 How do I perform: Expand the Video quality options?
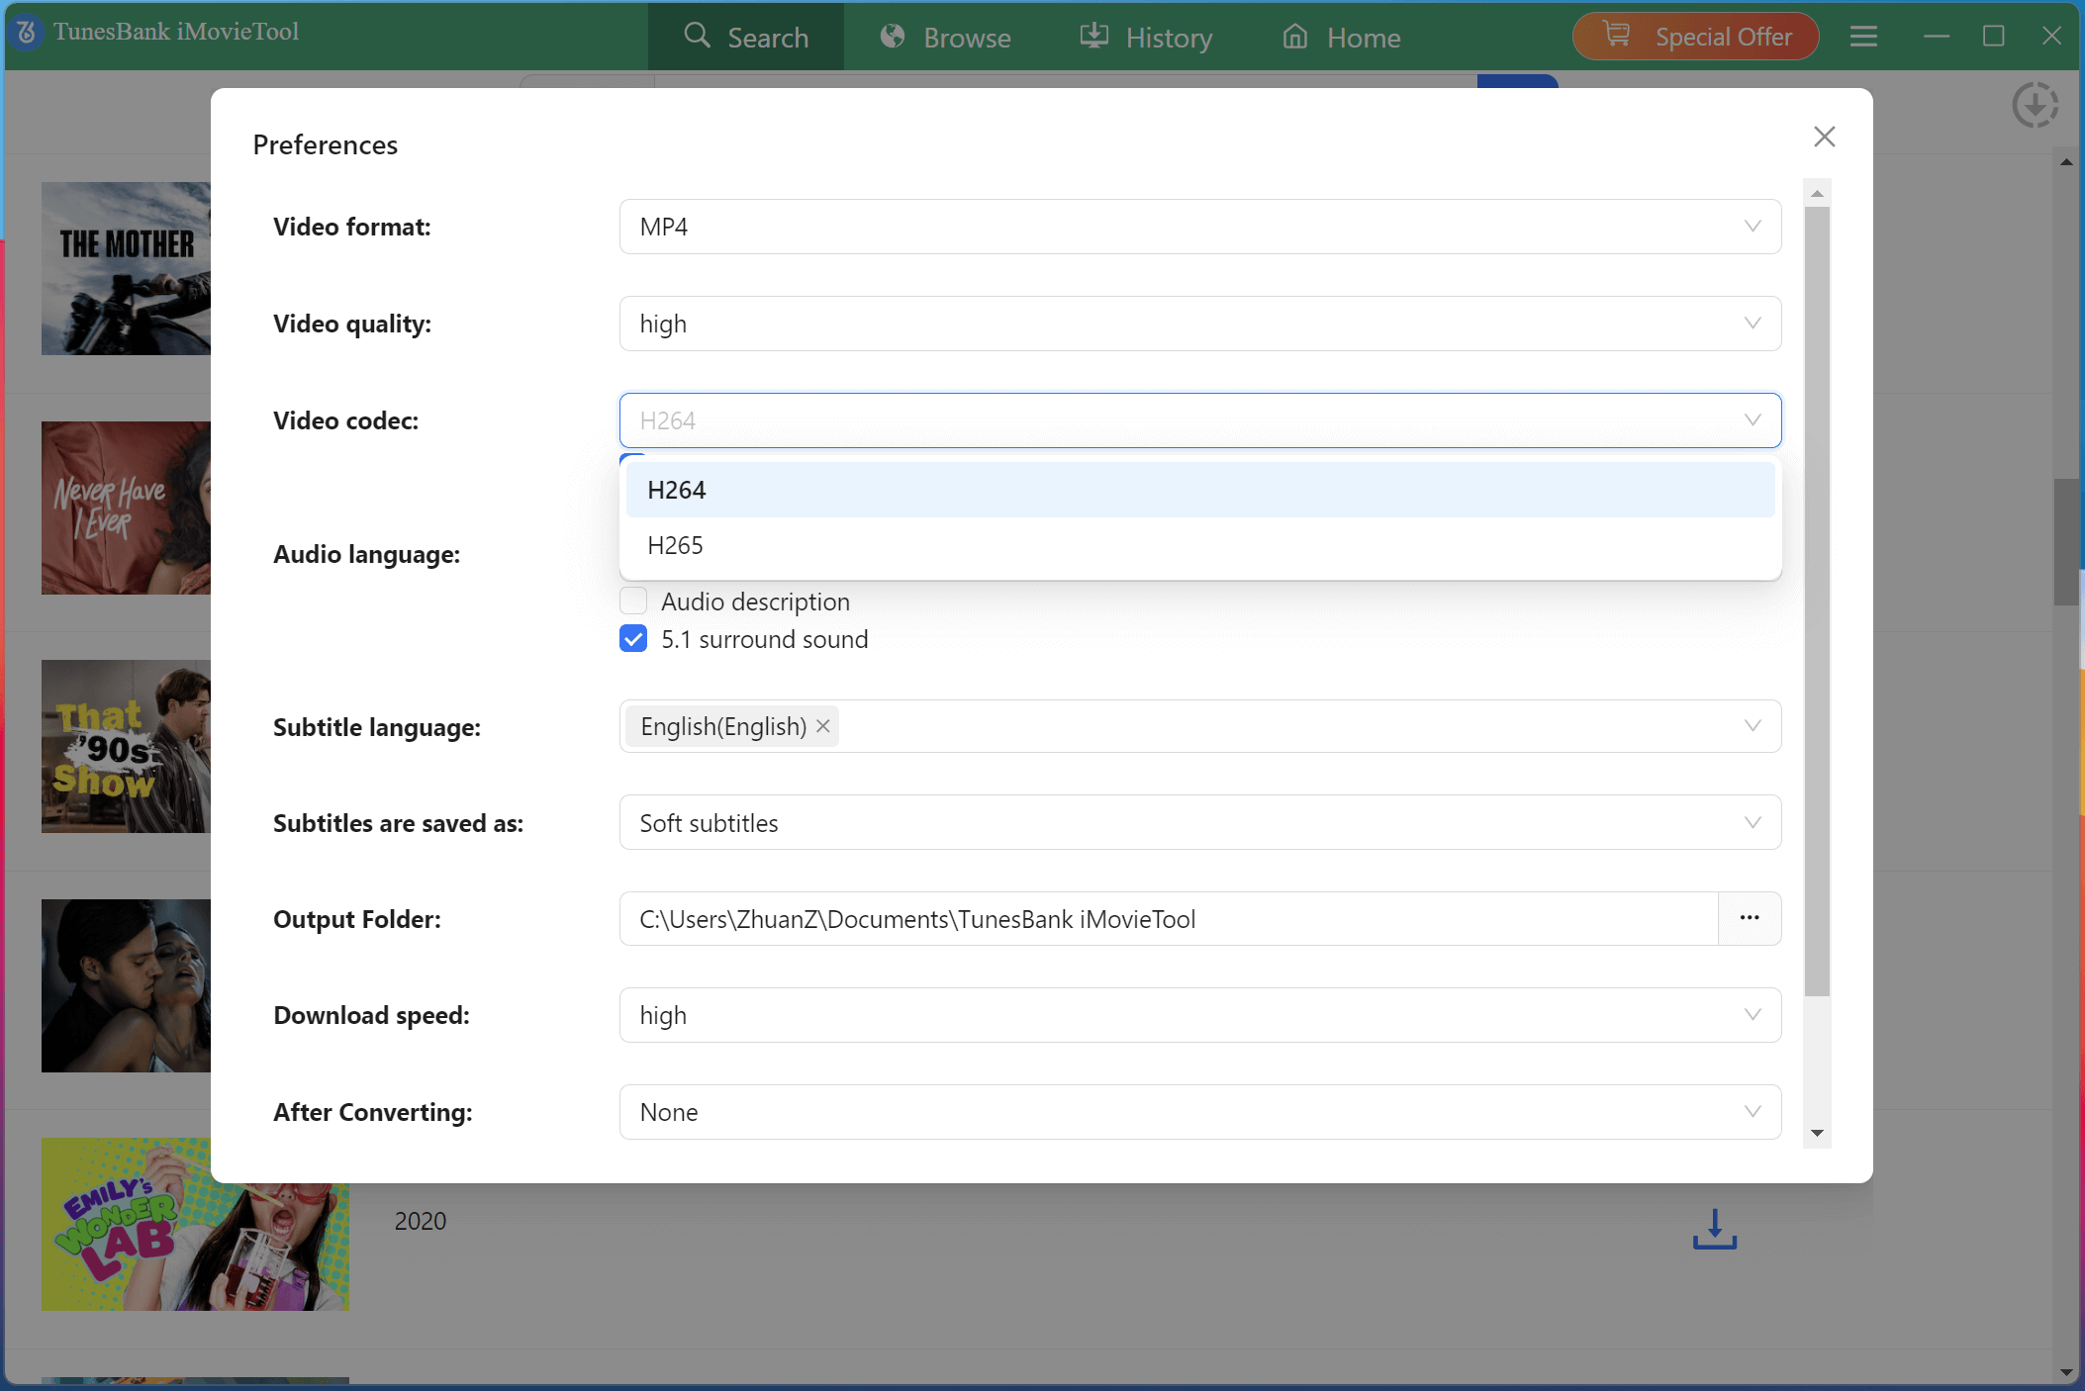click(1752, 323)
